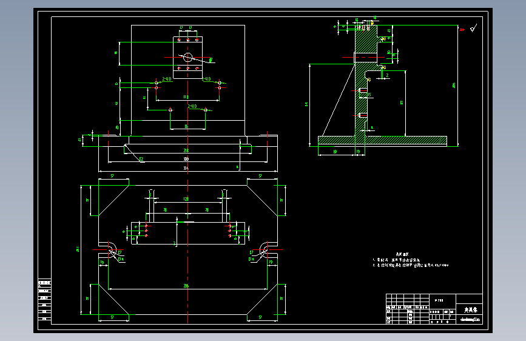The height and width of the screenshot is (341, 526).
Task: Select the 夹具体 title cell in title block
Action: click(x=470, y=309)
